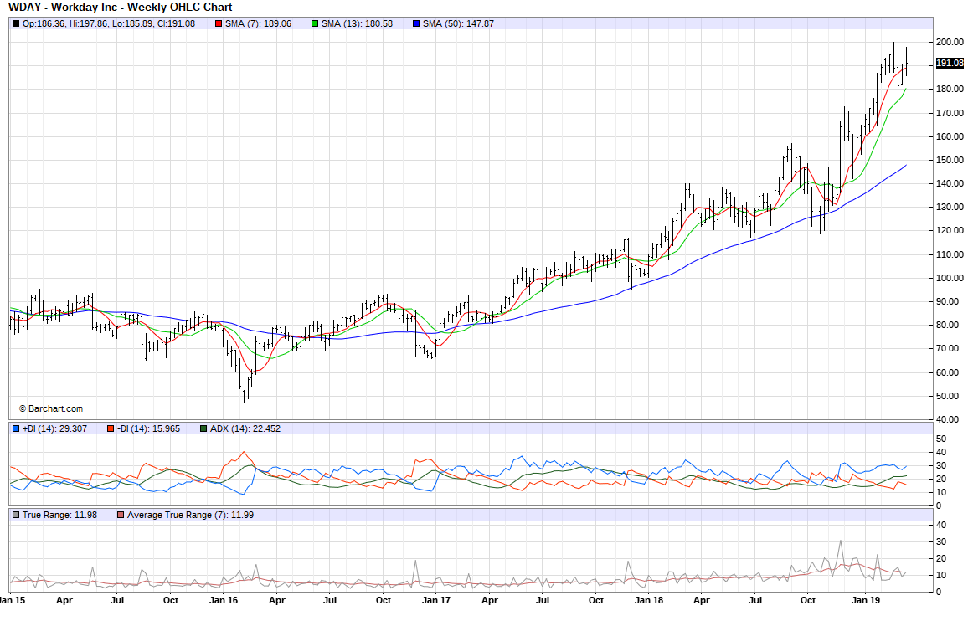Open the © Barchart.com link
The width and height of the screenshot is (968, 626).
click(51, 408)
